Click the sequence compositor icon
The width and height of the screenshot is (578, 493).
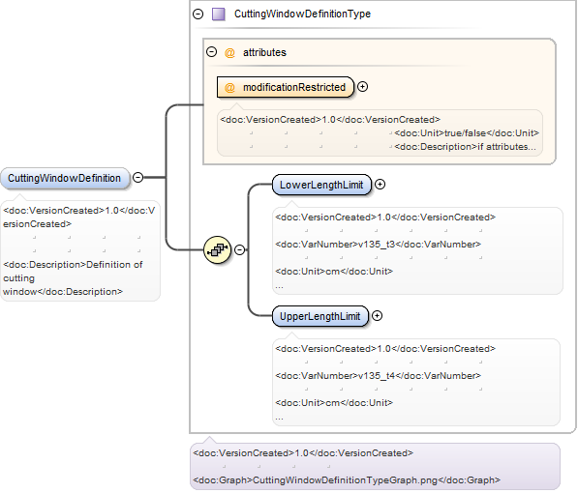coord(218,250)
